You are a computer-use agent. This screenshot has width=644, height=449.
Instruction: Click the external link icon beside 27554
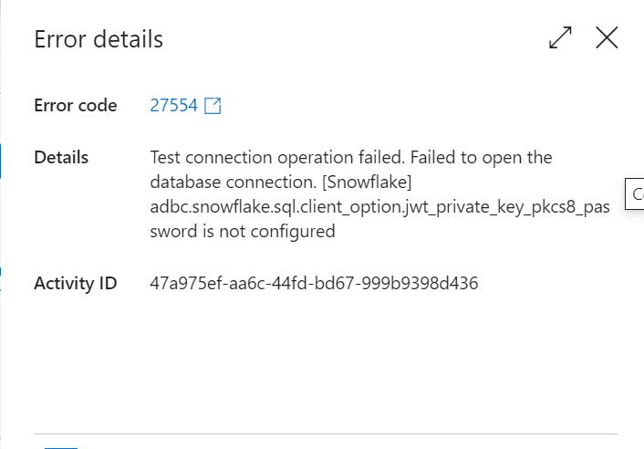[213, 106]
